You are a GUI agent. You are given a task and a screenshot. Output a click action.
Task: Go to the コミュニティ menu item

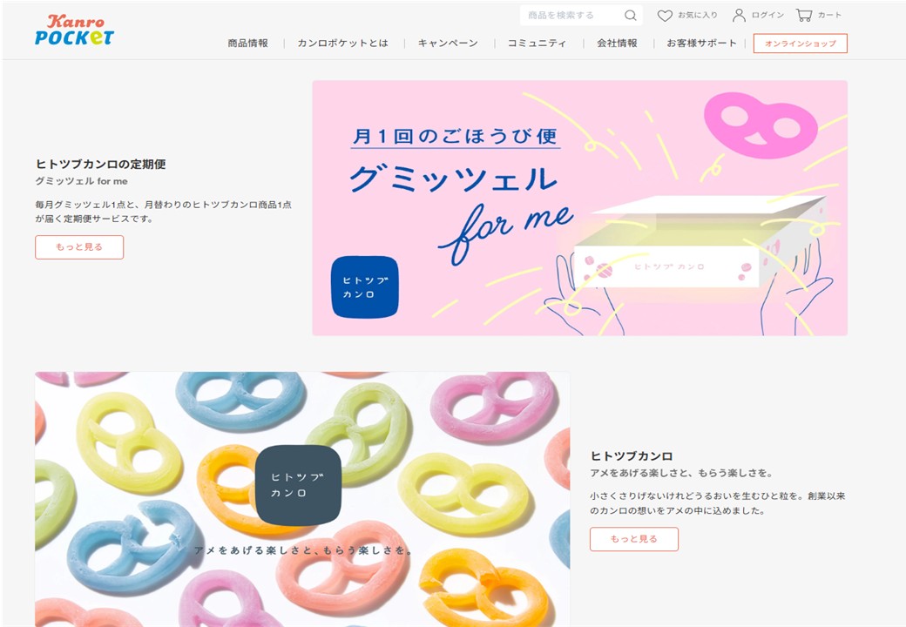click(x=537, y=44)
